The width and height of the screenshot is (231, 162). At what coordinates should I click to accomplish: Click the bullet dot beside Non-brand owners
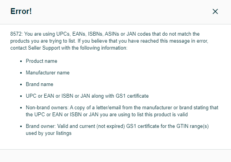[x=21, y=108]
